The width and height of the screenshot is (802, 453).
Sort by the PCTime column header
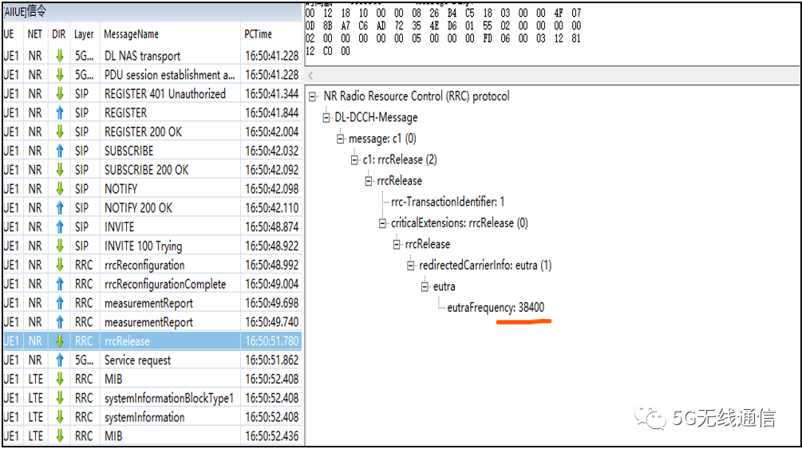[x=259, y=34]
